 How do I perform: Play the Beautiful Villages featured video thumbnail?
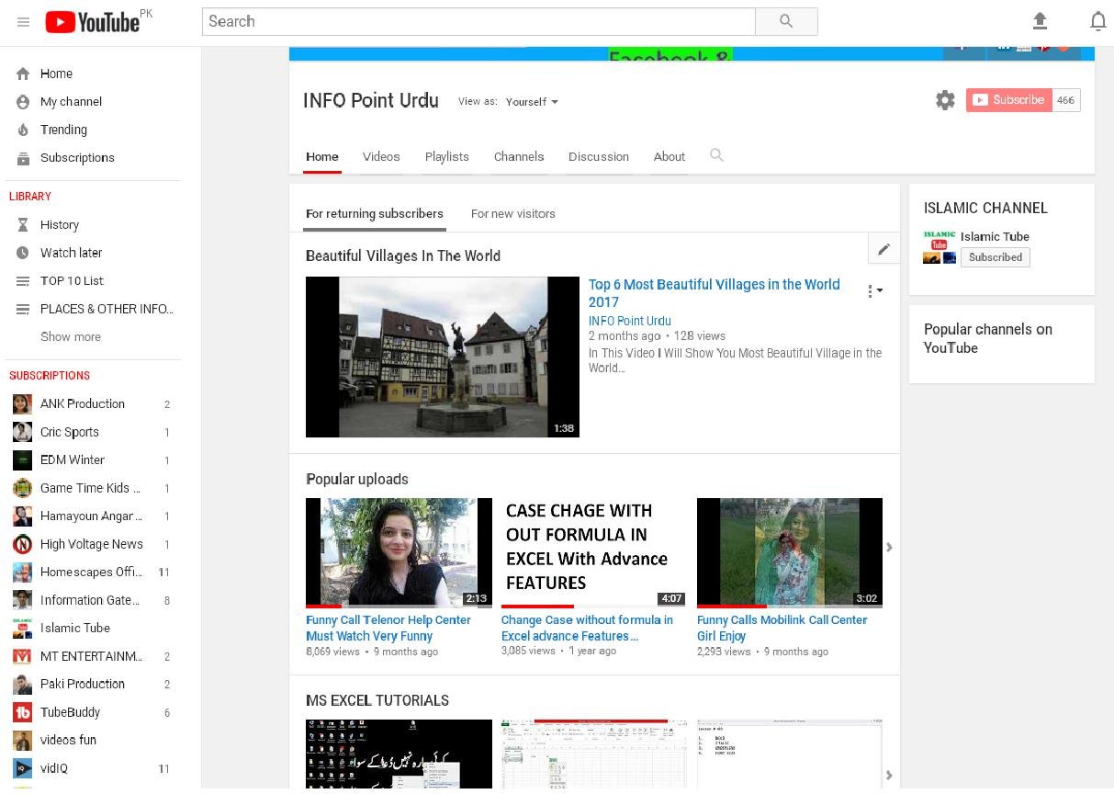click(x=443, y=357)
